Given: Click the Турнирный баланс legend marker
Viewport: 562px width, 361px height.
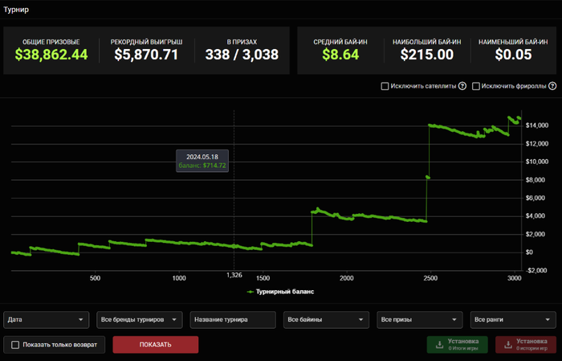Looking at the screenshot, I should (250, 292).
